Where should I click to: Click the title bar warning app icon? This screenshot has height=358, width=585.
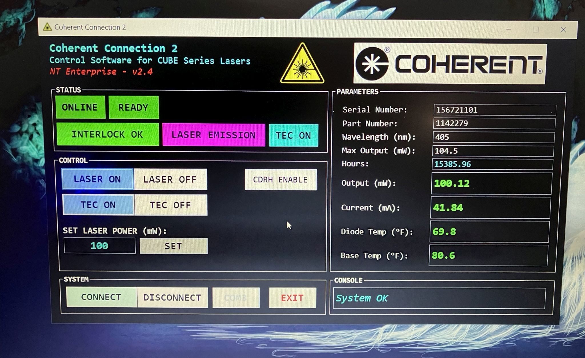pos(47,27)
